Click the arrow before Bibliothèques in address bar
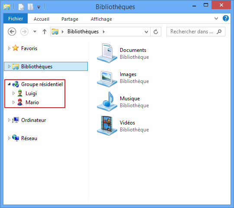This screenshot has height=208, width=234. (63, 32)
